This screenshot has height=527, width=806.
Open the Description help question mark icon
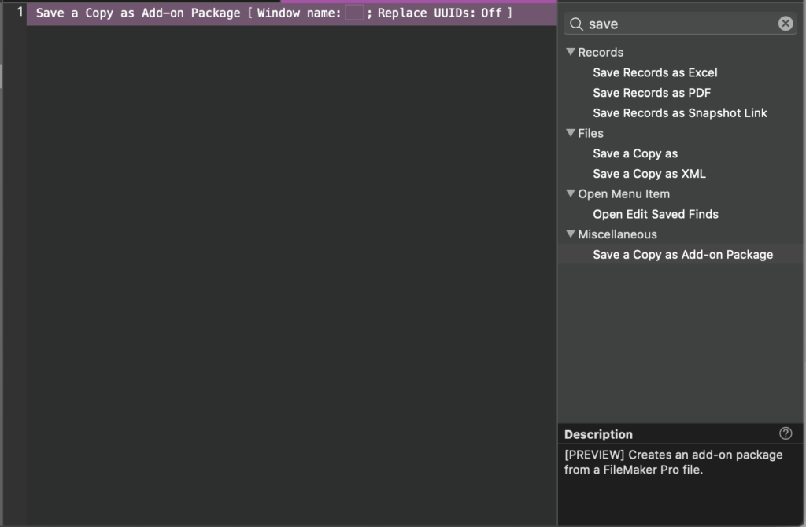click(x=785, y=433)
